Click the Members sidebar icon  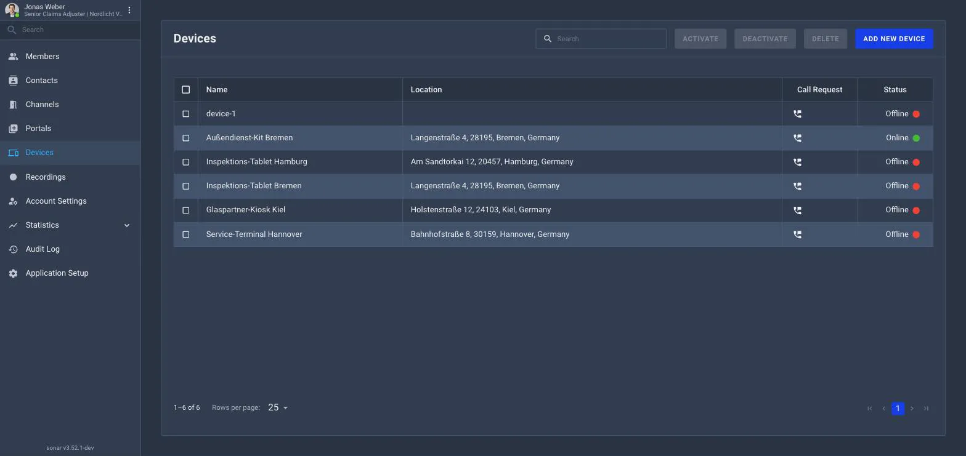click(x=13, y=57)
